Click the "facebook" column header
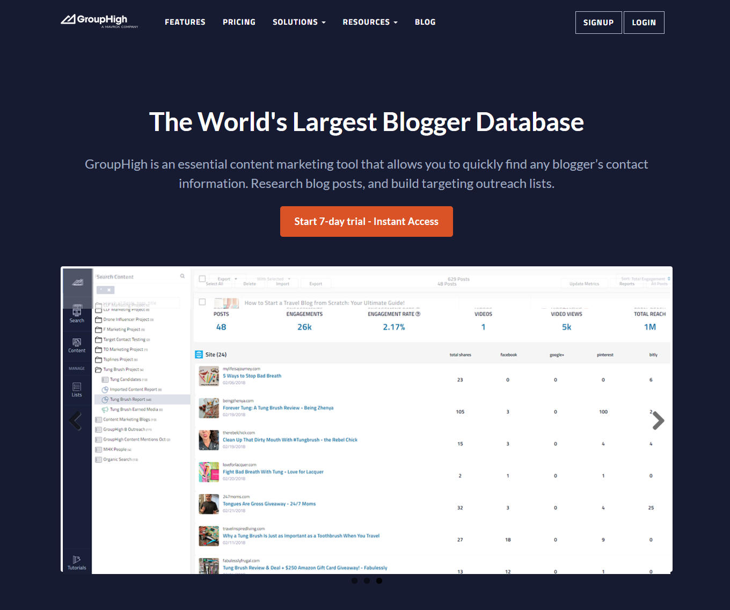Image resolution: width=730 pixels, height=610 pixels. click(508, 355)
